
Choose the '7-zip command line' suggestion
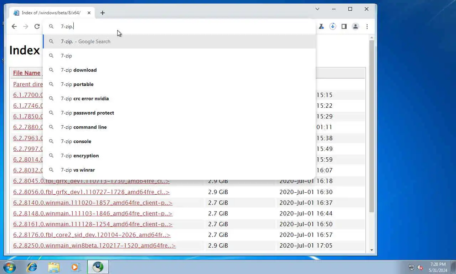(179, 127)
